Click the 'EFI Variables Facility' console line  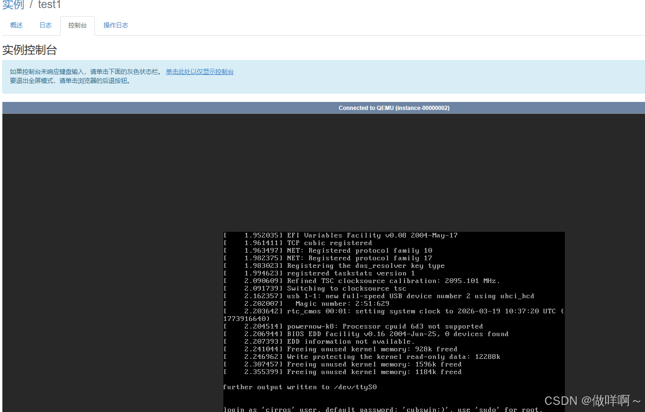coord(341,236)
